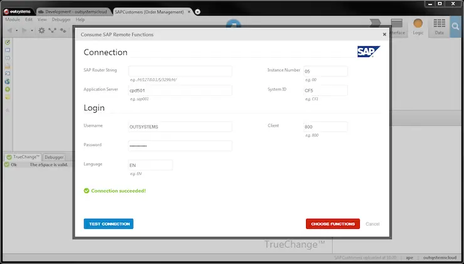The height and width of the screenshot is (264, 464).
Task: Click the open folder icon in sidebar
Action: (x=8, y=66)
